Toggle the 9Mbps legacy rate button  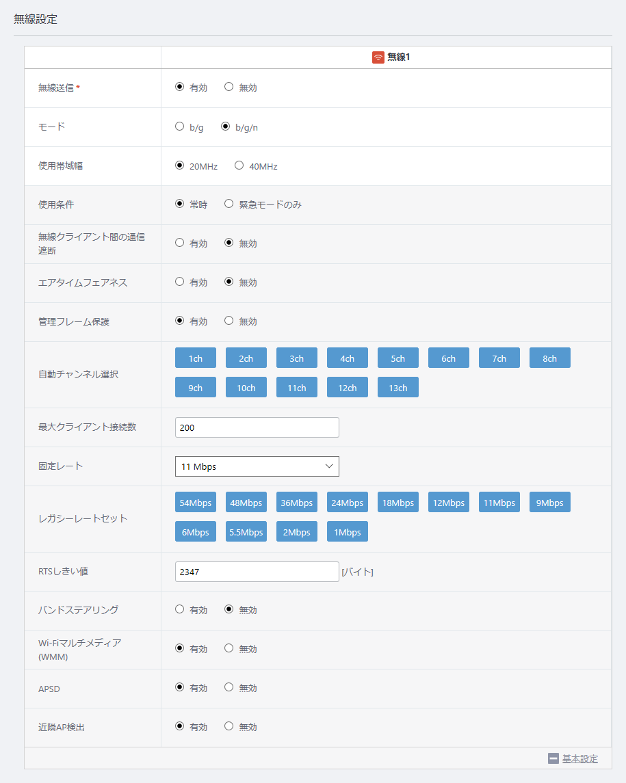pyautogui.click(x=549, y=503)
